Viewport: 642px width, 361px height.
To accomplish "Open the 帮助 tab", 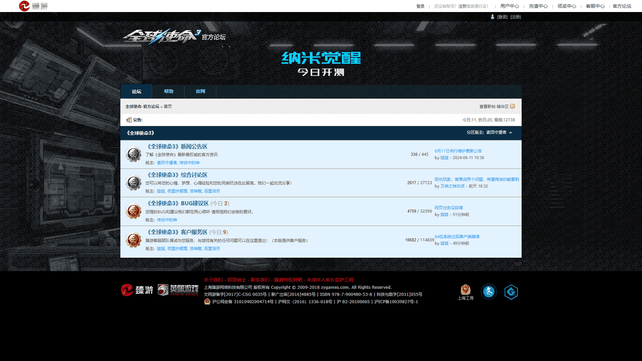I will (169, 91).
